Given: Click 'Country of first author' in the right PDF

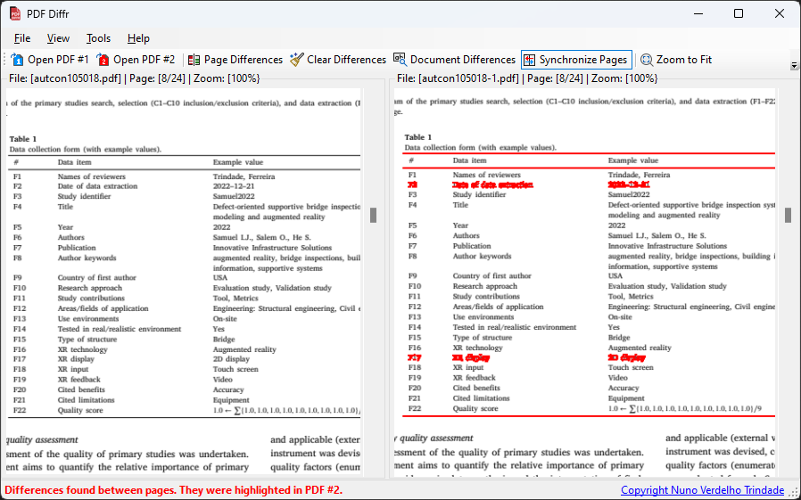Looking at the screenshot, I should tap(492, 275).
